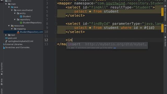The height and width of the screenshot is (94, 167).
Task: Collapse the entity package arrow
Action: click(x=15, y=13)
